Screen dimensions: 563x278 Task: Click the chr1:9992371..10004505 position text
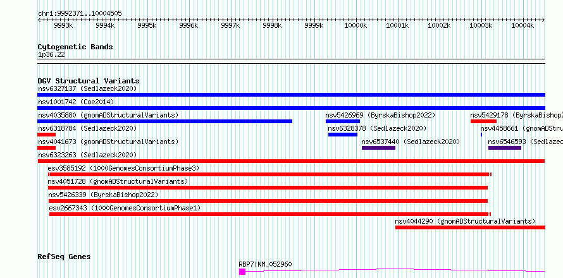pyautogui.click(x=80, y=14)
